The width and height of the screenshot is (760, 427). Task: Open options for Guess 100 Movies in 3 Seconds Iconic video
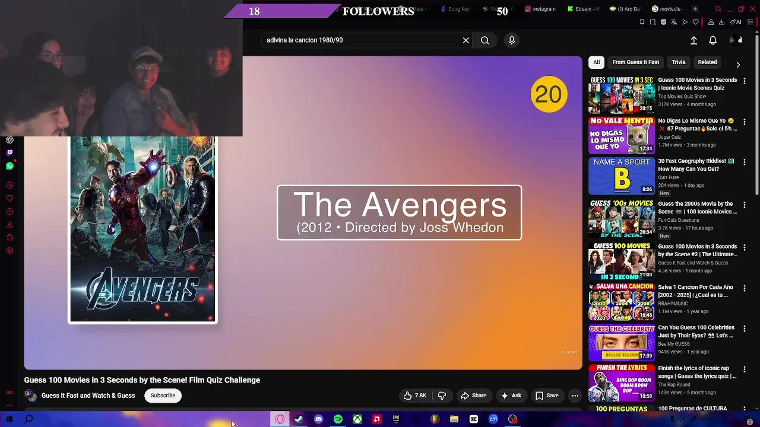[x=745, y=81]
